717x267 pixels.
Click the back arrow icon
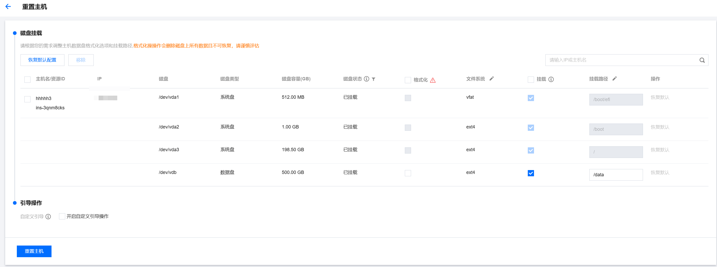click(8, 7)
